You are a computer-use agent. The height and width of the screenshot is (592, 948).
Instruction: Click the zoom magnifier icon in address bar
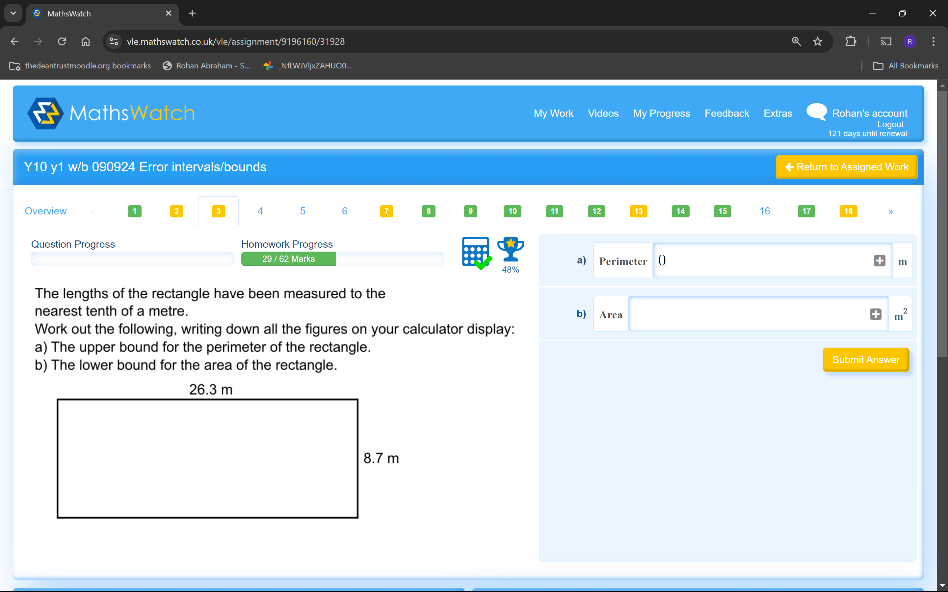pyautogui.click(x=796, y=41)
